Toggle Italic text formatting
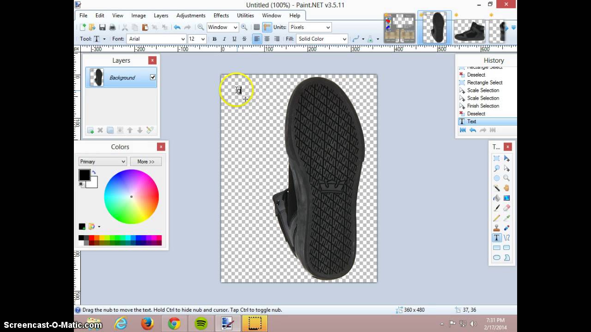This screenshot has height=332, width=591. 224,39
